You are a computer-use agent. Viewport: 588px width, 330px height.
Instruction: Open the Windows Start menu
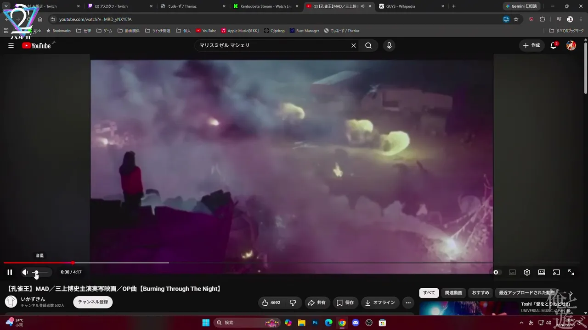point(205,323)
